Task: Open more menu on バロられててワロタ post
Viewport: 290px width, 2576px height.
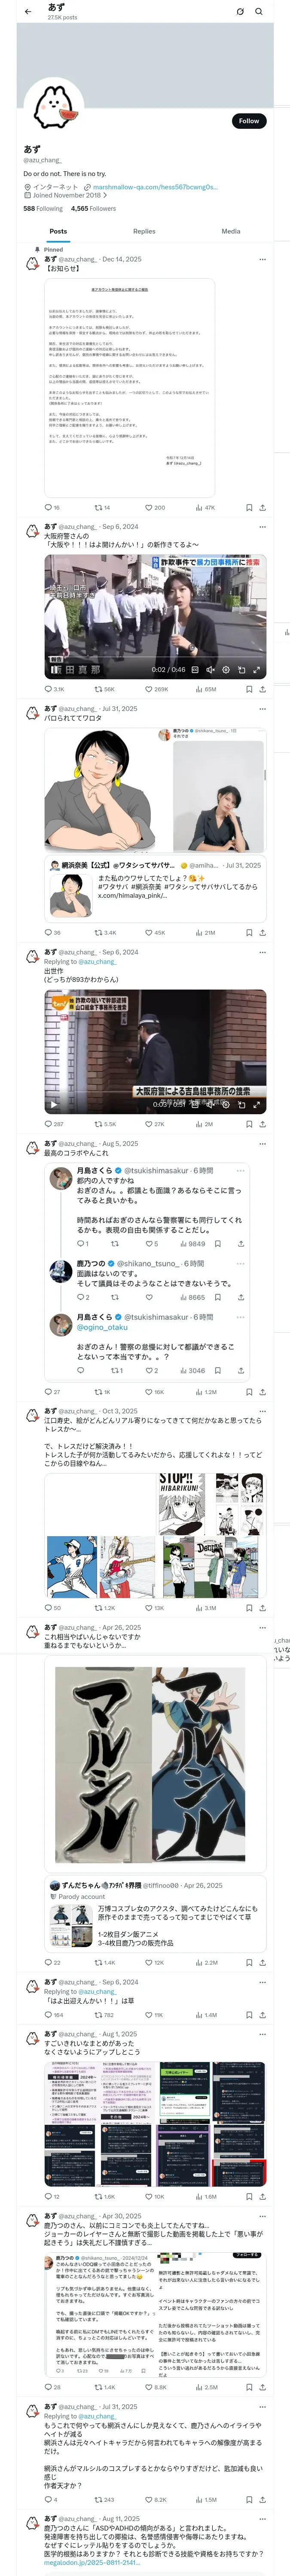Action: point(263,709)
